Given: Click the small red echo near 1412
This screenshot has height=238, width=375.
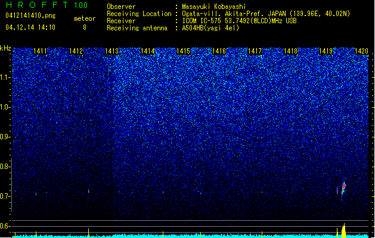Looking at the screenshot, I should [x=89, y=191].
